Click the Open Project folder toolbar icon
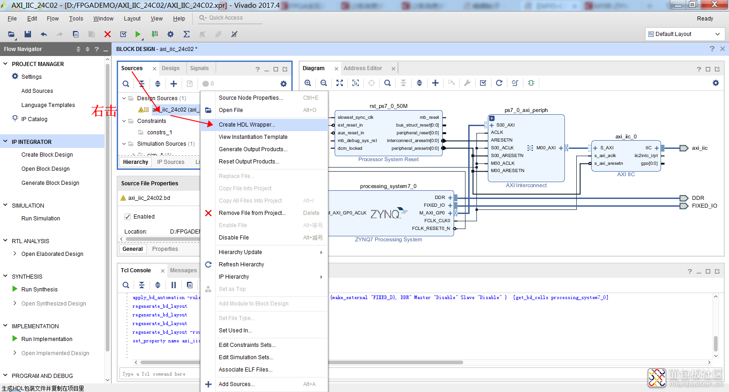 pos(11,34)
